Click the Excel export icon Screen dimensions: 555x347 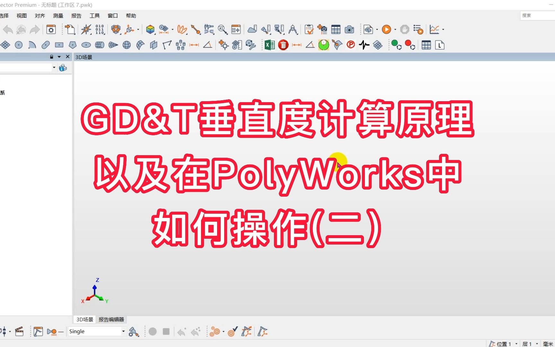click(x=270, y=45)
